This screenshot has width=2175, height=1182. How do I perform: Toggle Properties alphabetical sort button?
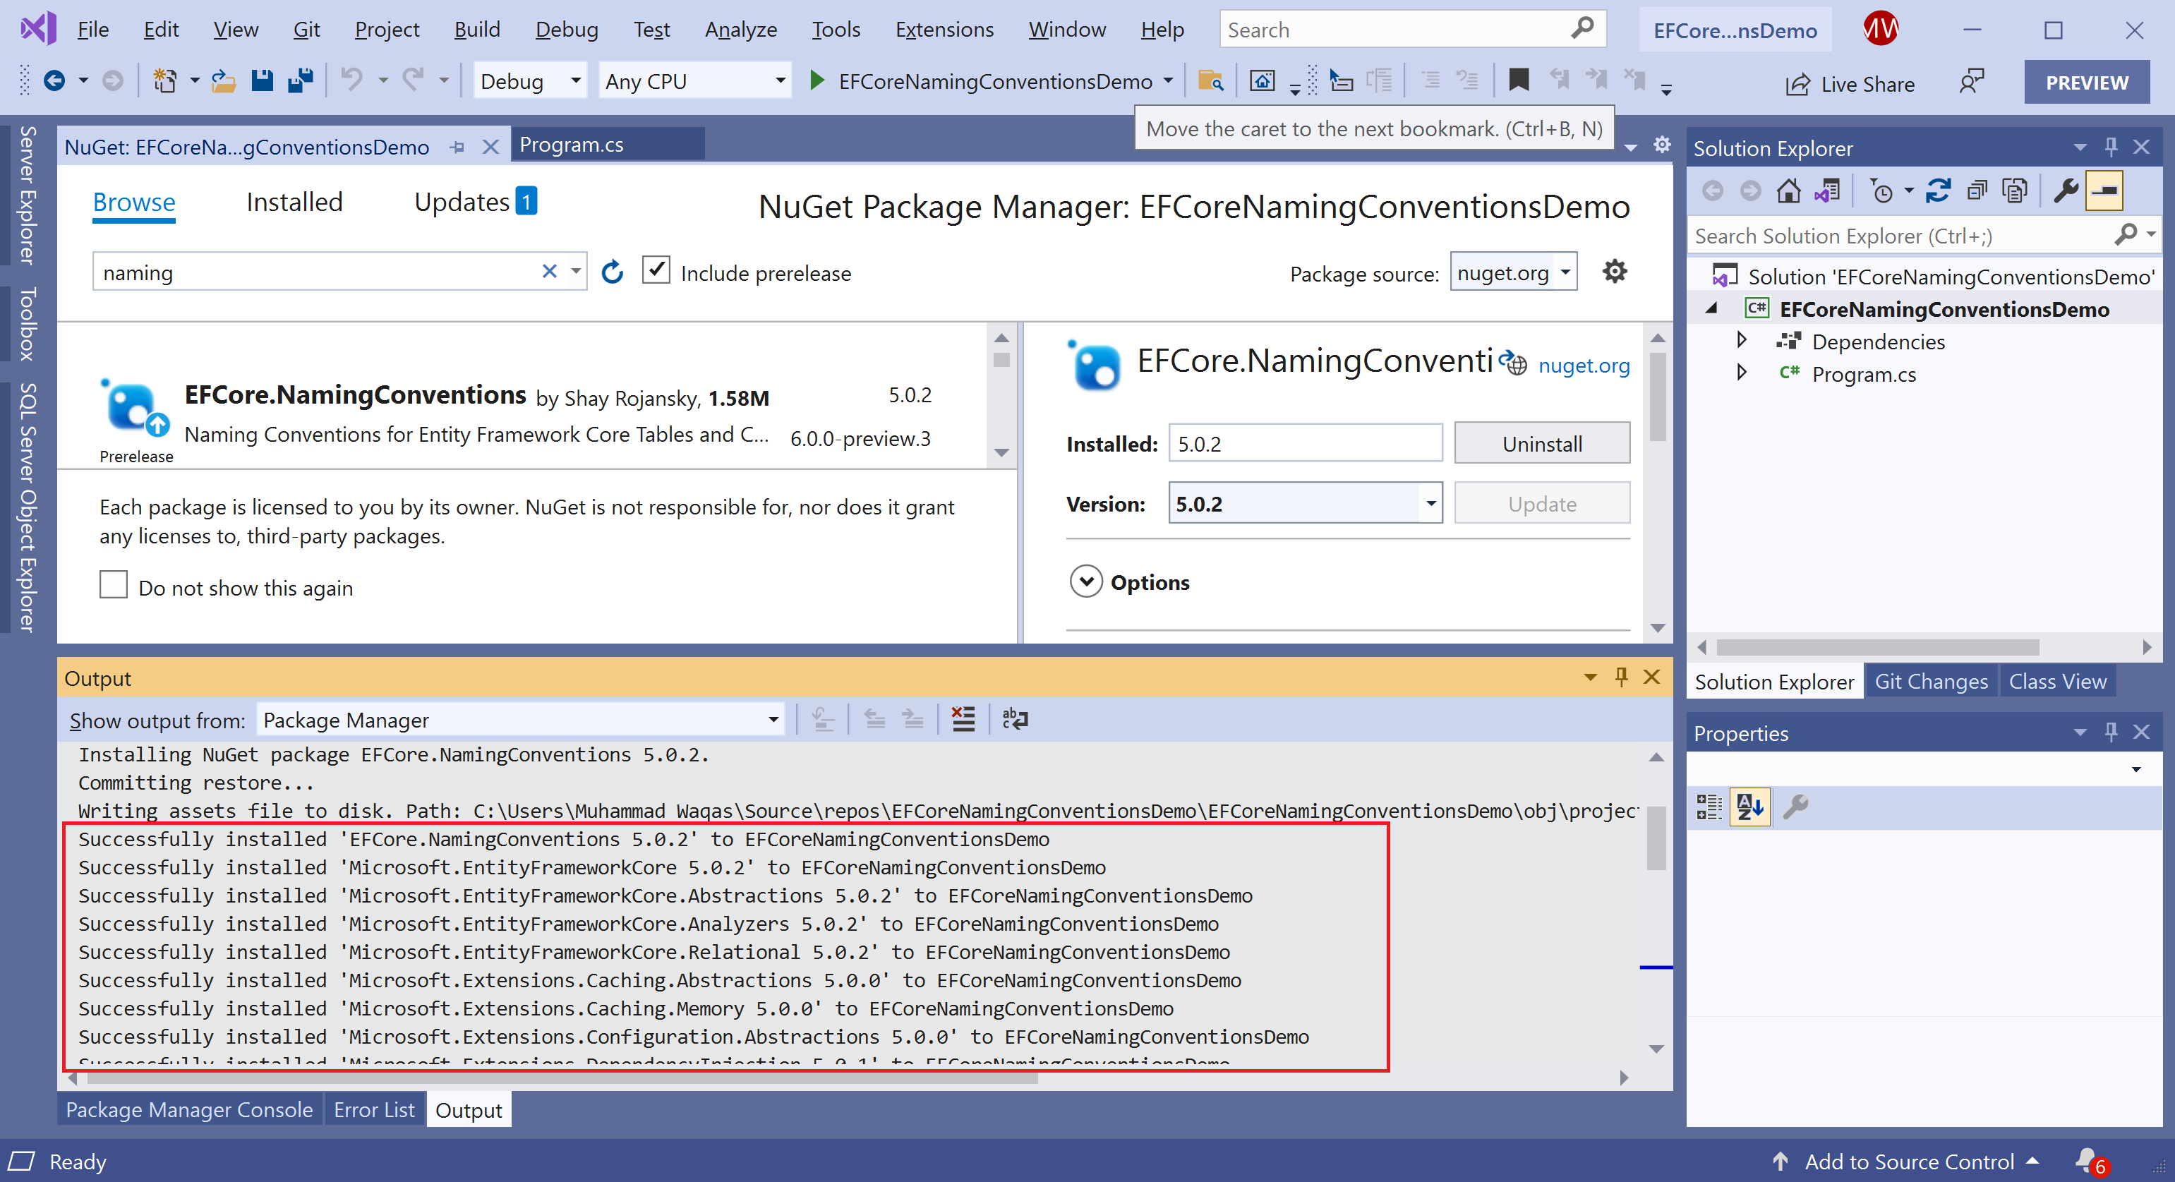[1749, 807]
